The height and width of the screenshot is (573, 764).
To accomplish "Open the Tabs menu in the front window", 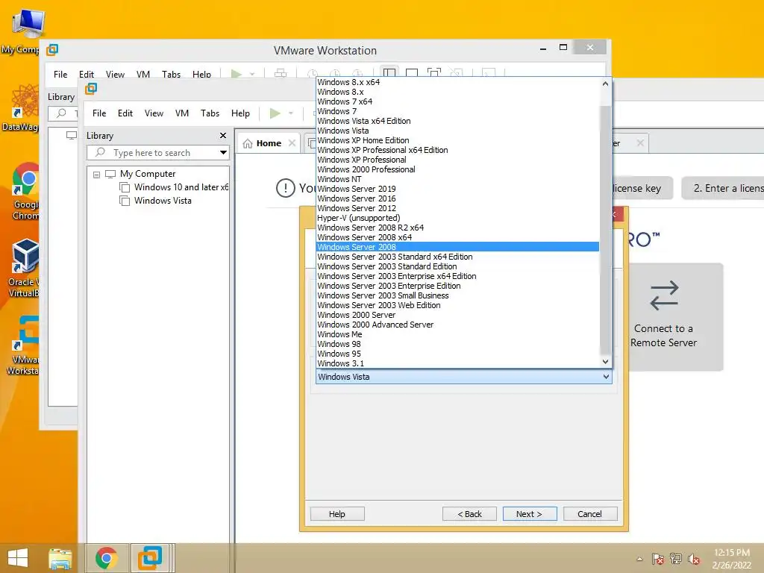I will [210, 113].
